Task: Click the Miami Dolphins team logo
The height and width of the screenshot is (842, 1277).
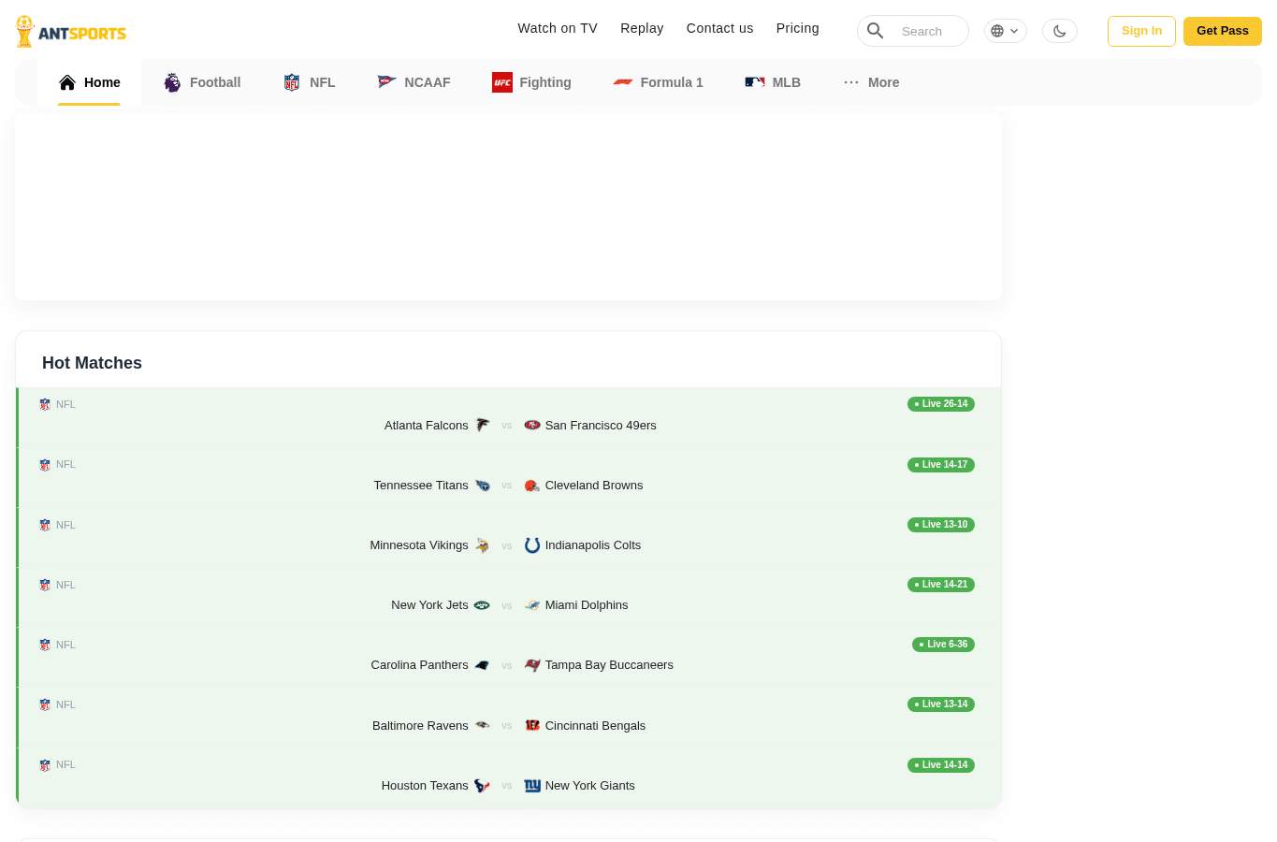Action: 532,604
